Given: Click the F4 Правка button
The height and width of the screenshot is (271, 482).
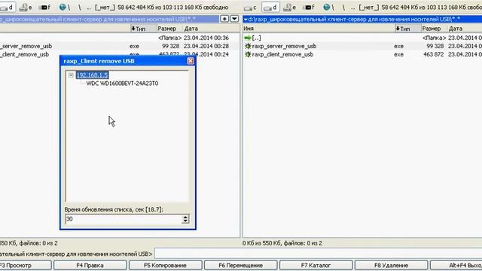Looking at the screenshot, I should point(90,265).
